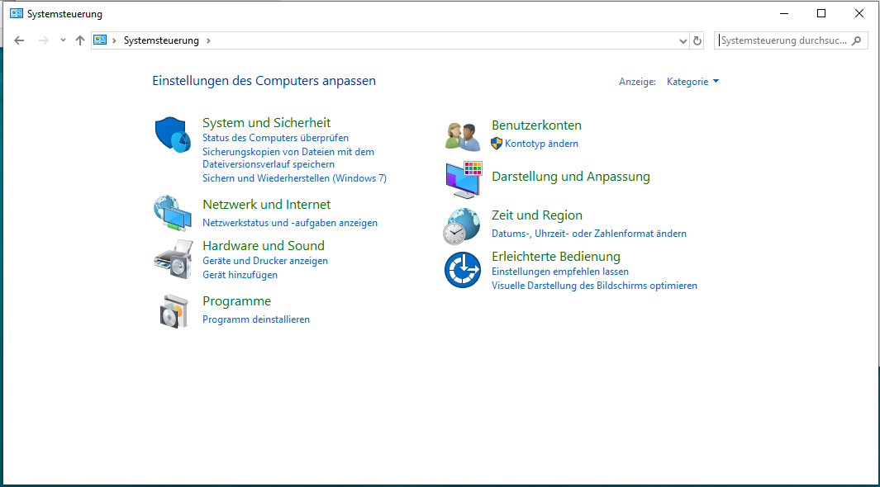Open Geräte und Drucker anzeigen
Image resolution: width=880 pixels, height=487 pixels.
click(x=265, y=261)
